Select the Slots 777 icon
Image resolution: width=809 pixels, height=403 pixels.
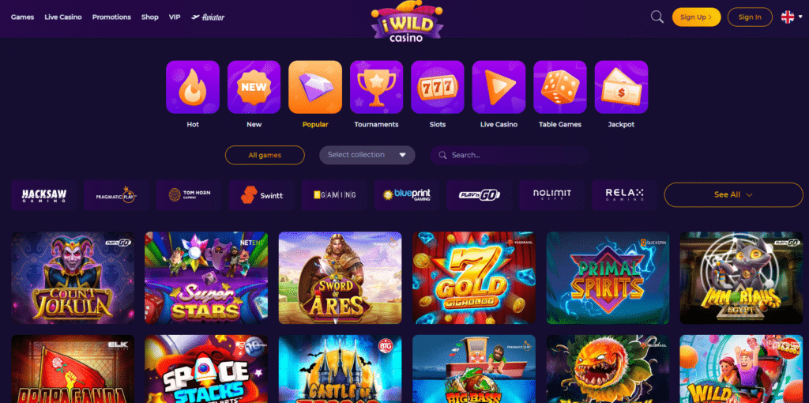[x=438, y=87]
